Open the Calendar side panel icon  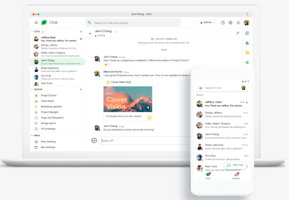(247, 33)
